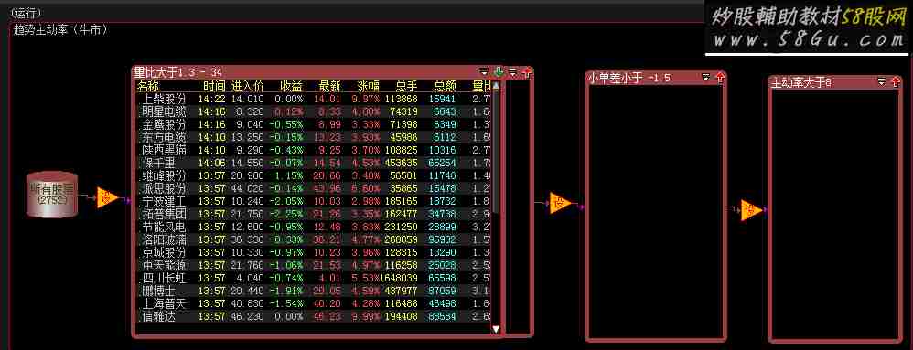Sort by 收益 column header
Screen dimensions: 913x350
[292, 87]
